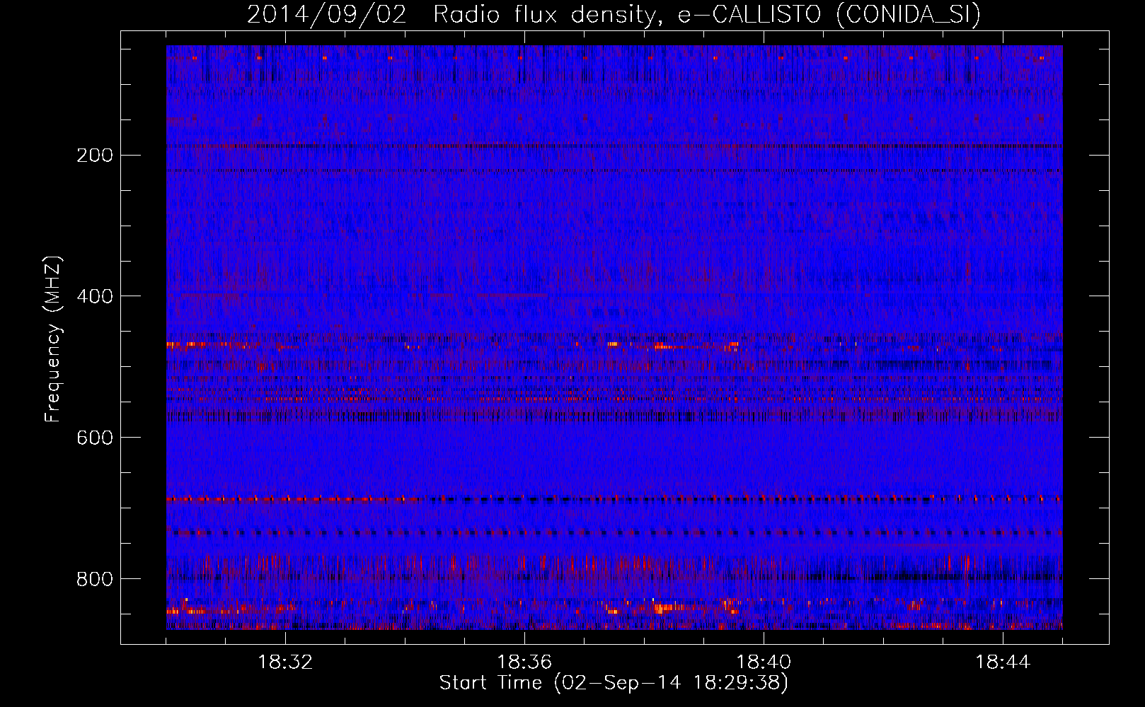Click the '18:36' time axis label
This screenshot has width=1145, height=707.
tap(524, 662)
